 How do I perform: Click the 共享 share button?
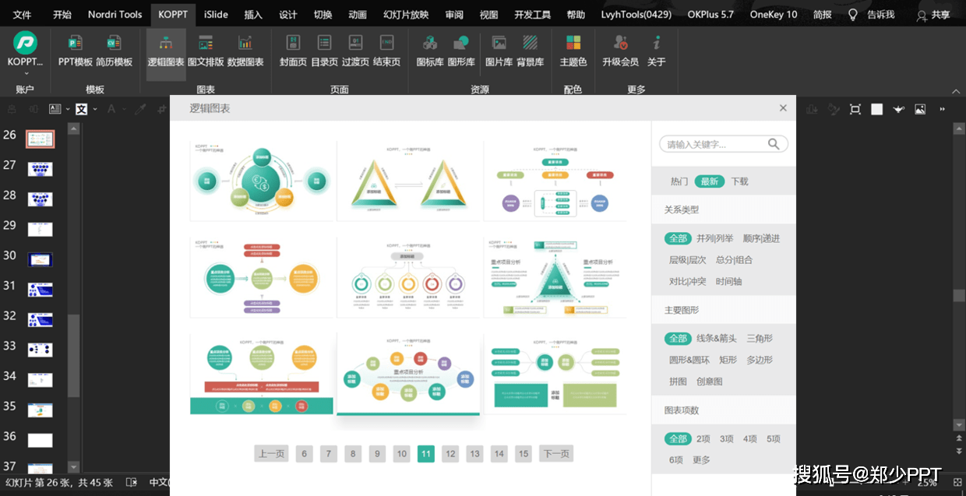(933, 15)
